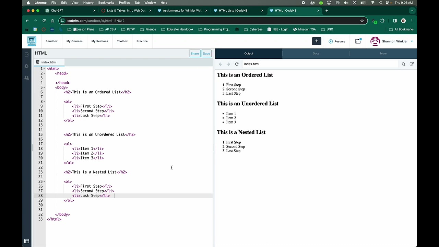Viewport: 439px width, 247px height.
Task: Go to Chrome home page
Action: pyautogui.click(x=52, y=21)
